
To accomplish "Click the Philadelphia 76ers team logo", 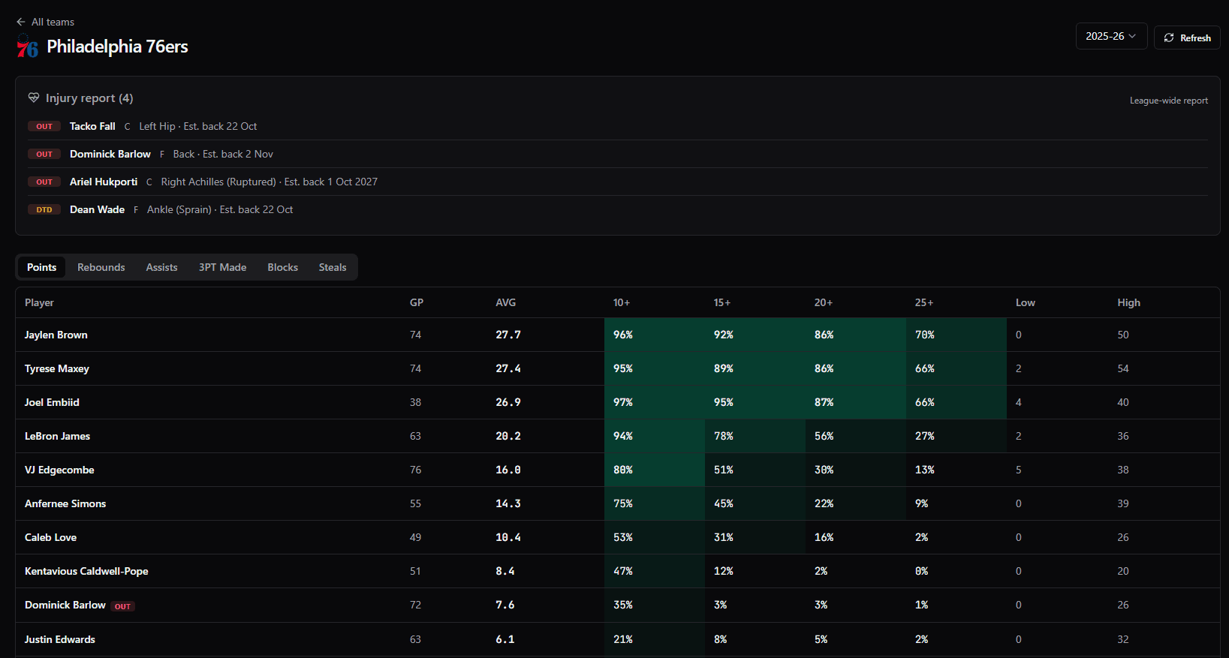I will click(27, 47).
